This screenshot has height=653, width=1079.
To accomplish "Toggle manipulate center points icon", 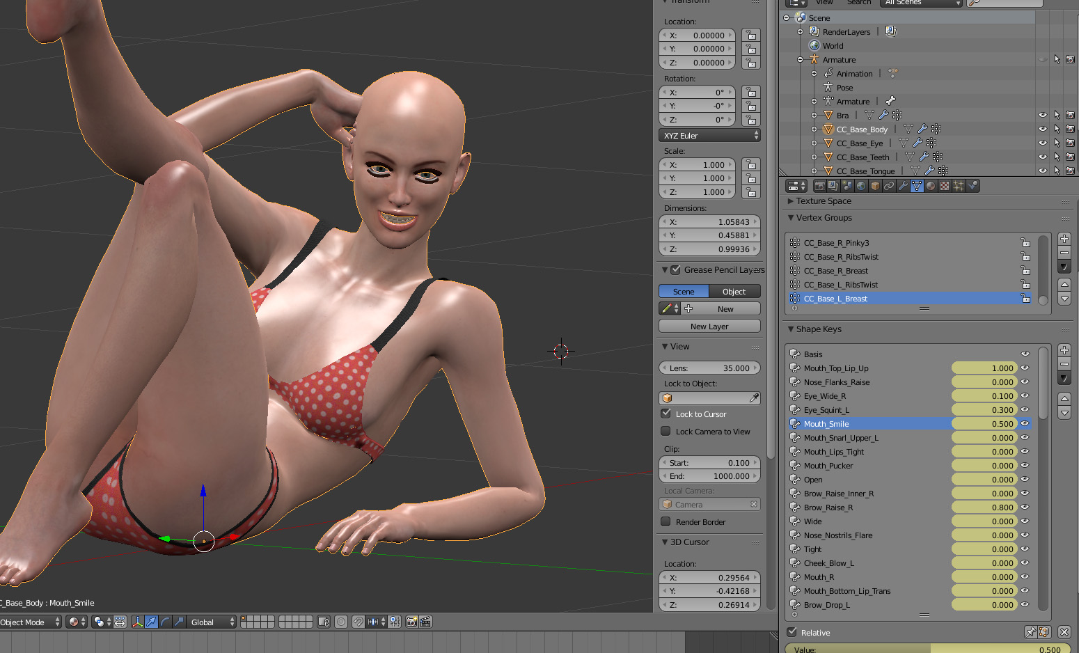I will [x=120, y=622].
